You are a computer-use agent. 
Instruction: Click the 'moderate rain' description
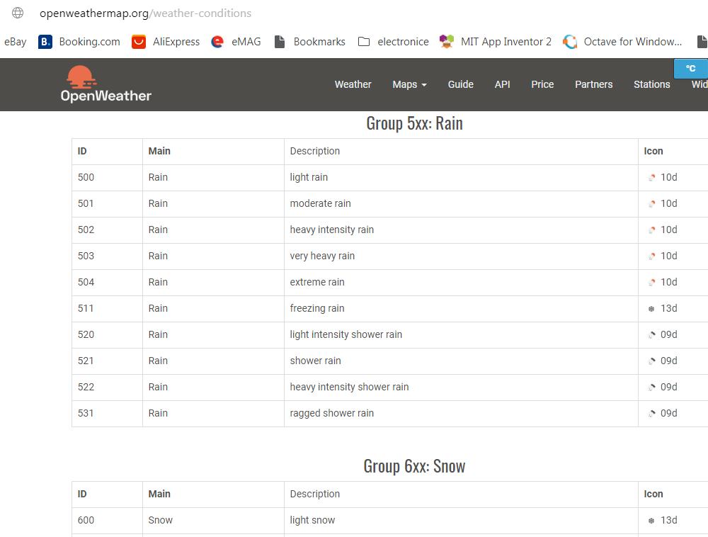click(320, 204)
